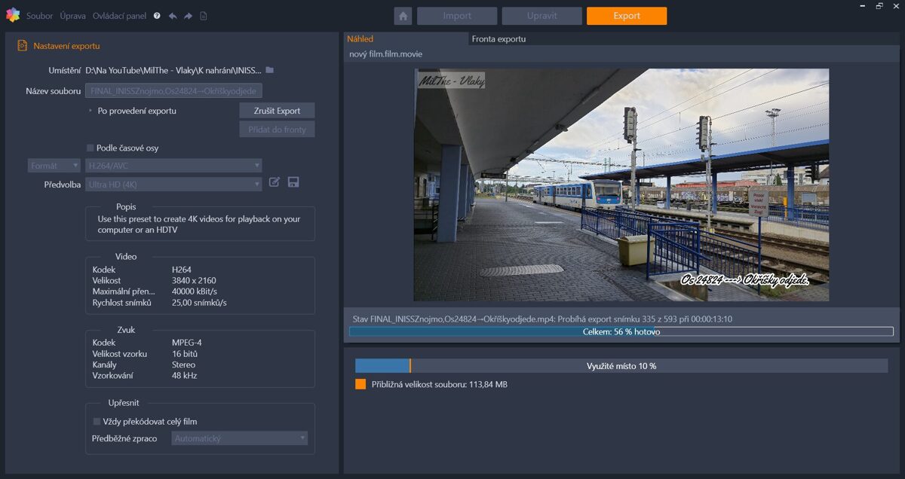905x479 pixels.
Task: Click the undo arrow icon
Action: tap(173, 16)
